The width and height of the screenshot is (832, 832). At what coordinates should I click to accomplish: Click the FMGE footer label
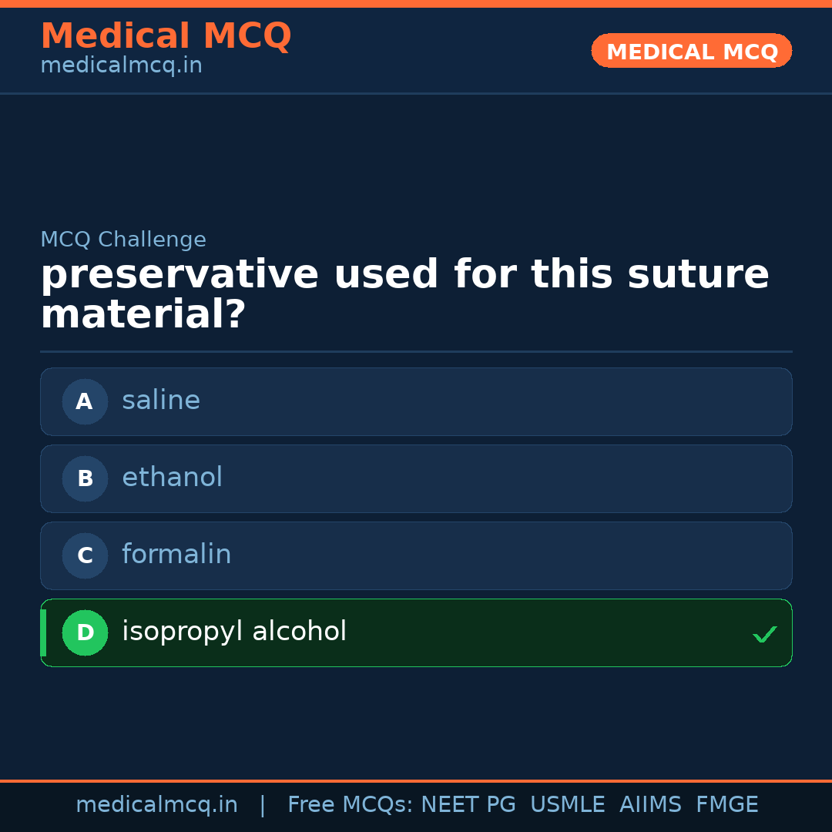pos(726,804)
